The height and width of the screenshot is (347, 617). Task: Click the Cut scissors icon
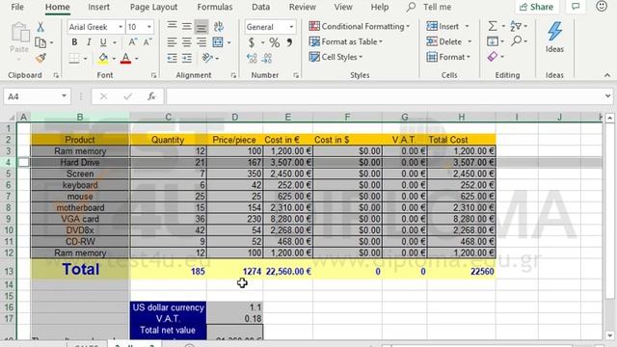coord(40,27)
